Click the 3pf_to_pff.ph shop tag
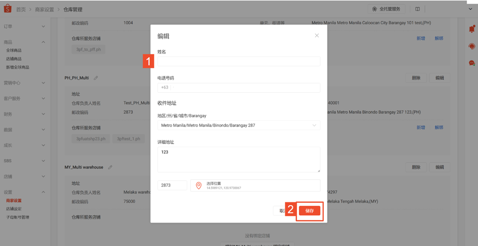478x246 pixels. 88,49
